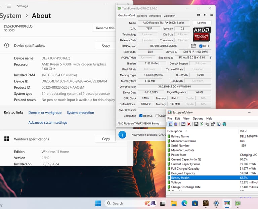This screenshot has height=209, width=258.
Task: Select the Battery Health row
Action: pyautogui.click(x=212, y=177)
